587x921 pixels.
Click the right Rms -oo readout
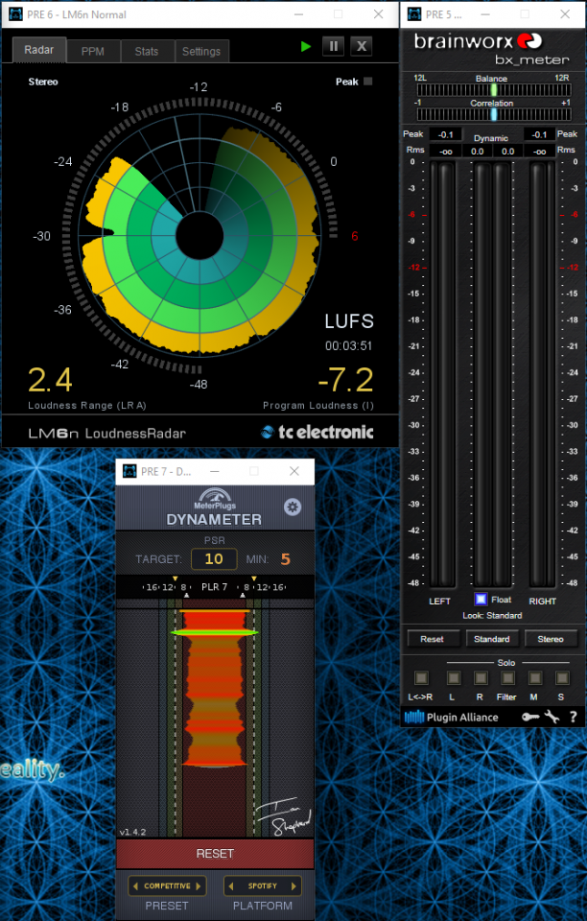[539, 152]
